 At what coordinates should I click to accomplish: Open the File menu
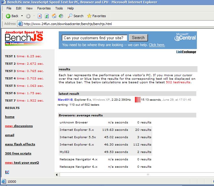pos(9,8)
